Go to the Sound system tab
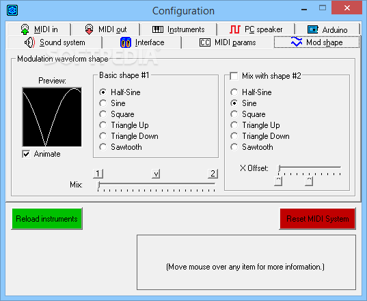The height and width of the screenshot is (301, 367). pyautogui.click(x=55, y=42)
